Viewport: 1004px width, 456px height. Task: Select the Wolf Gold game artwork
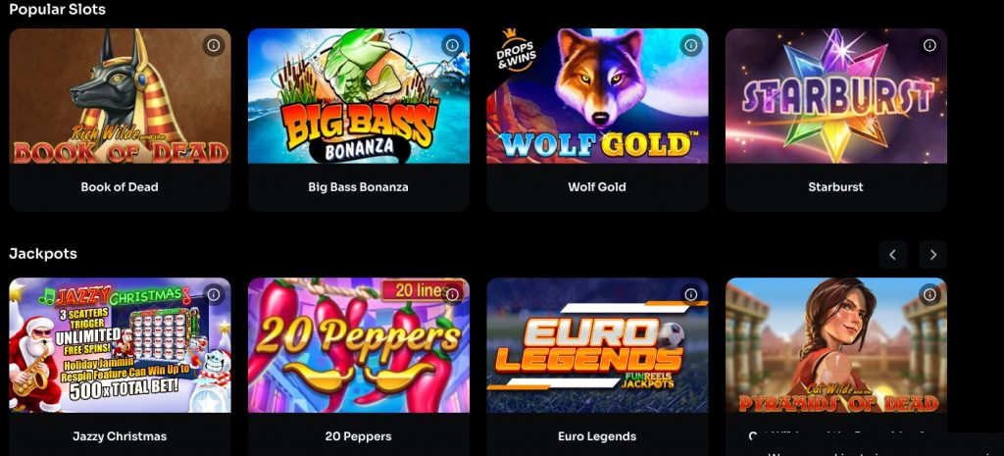point(597,96)
